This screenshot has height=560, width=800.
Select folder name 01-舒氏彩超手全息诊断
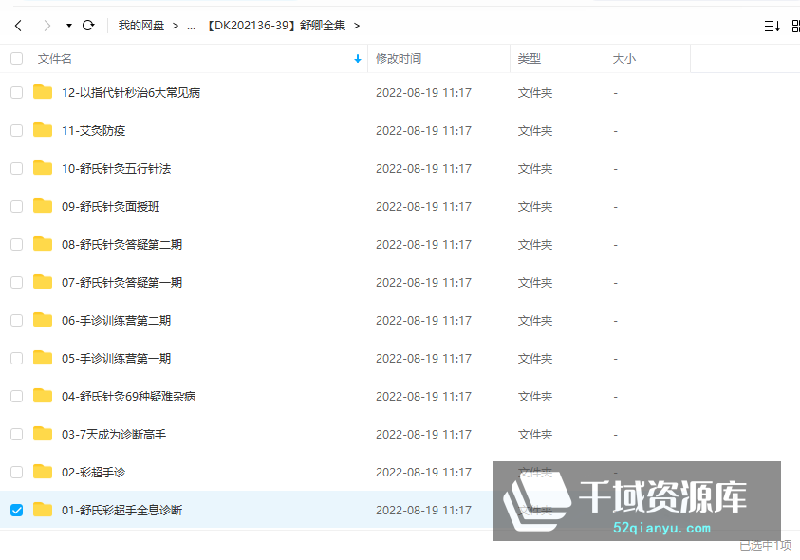pos(121,510)
